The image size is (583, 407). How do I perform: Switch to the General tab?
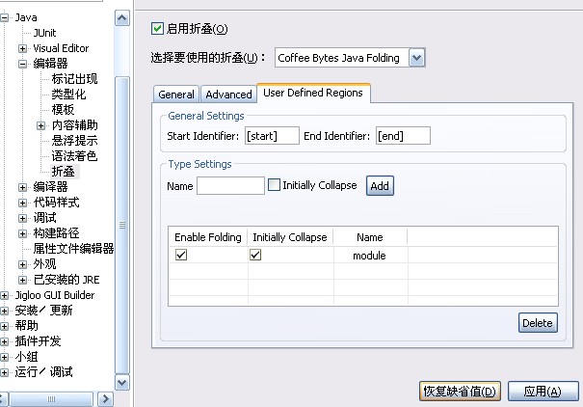(176, 95)
